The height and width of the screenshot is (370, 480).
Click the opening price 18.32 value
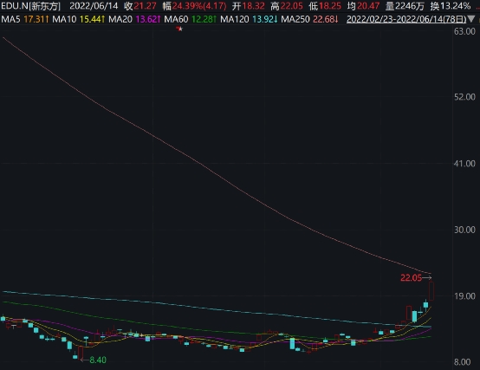tap(254, 6)
